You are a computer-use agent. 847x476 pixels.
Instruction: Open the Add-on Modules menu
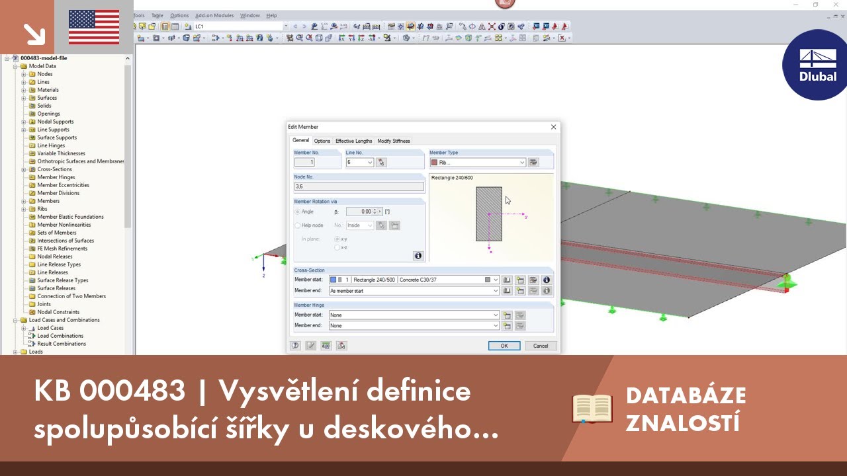[x=214, y=15]
